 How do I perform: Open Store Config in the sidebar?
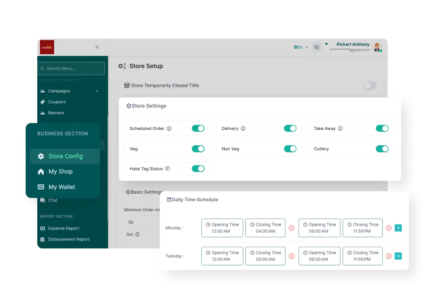coord(65,156)
